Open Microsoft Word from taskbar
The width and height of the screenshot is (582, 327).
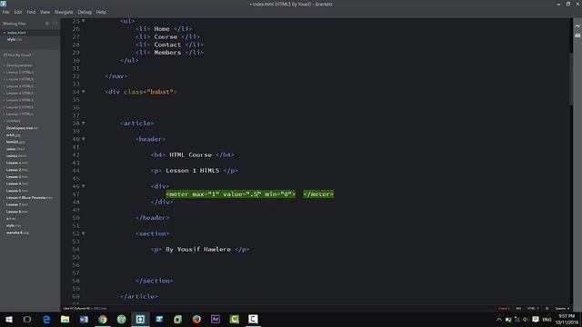(84, 319)
